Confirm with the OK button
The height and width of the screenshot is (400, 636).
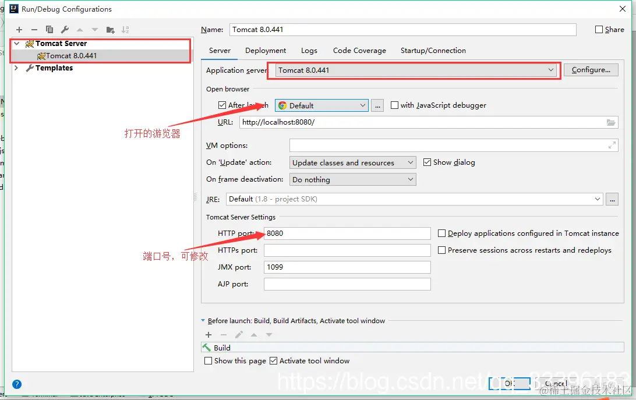[510, 383]
